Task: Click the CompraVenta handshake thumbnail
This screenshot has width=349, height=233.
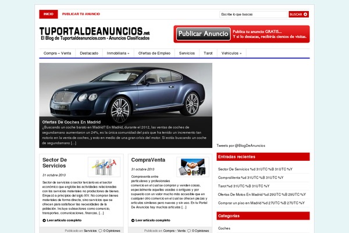Action: pos(193,167)
